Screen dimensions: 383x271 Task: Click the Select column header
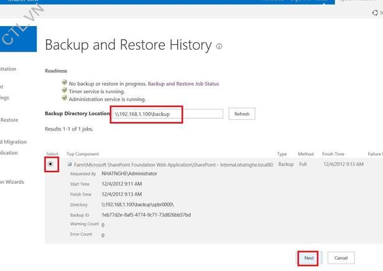coord(52,154)
